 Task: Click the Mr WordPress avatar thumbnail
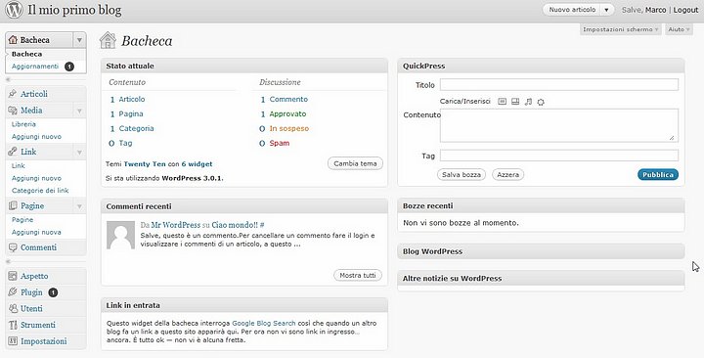(x=120, y=235)
